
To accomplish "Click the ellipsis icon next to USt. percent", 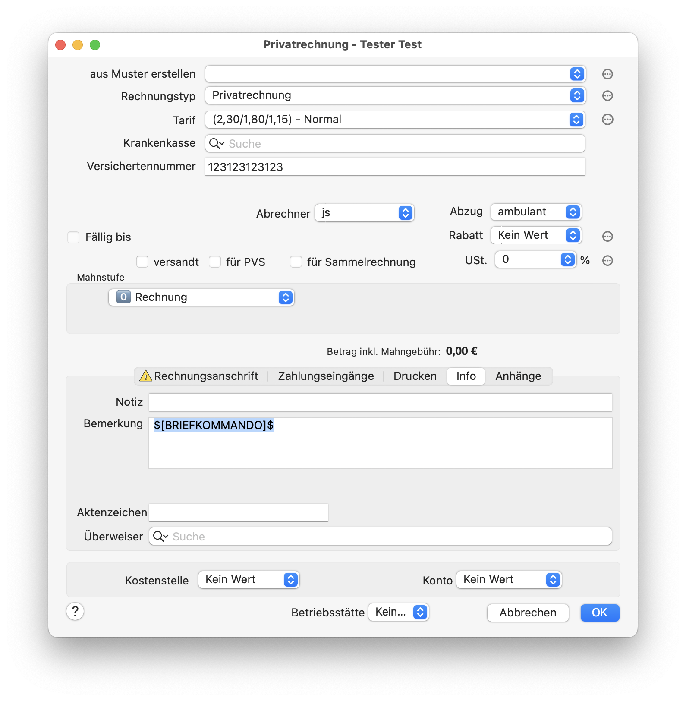I will tap(607, 260).
